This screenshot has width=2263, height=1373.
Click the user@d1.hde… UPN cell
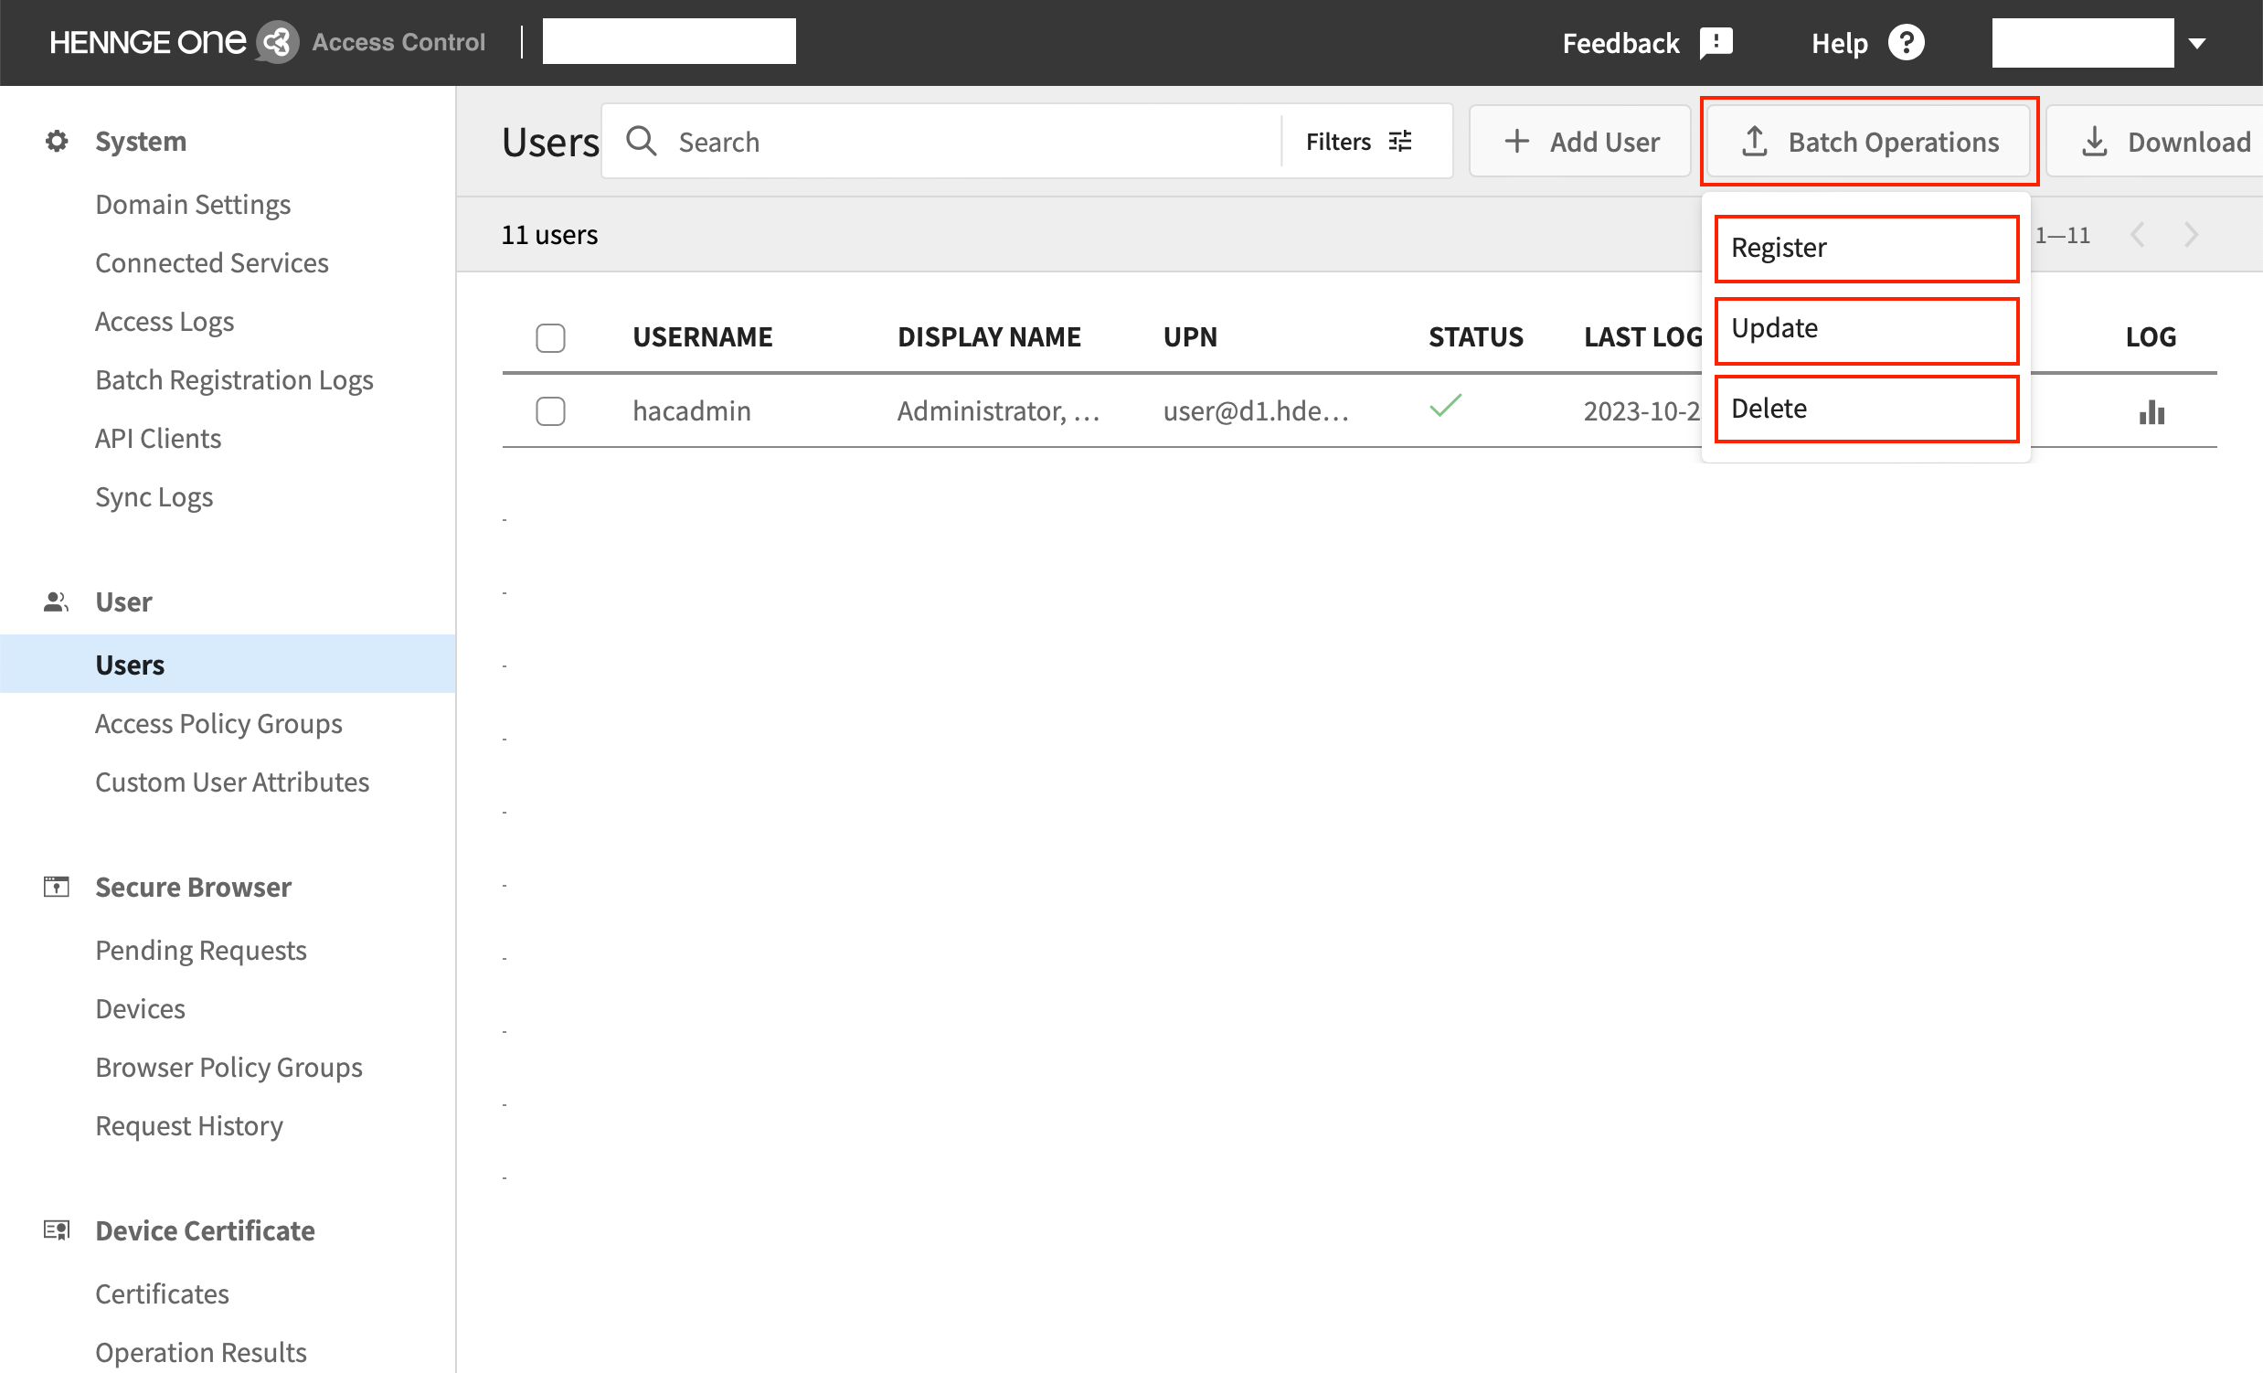[x=1256, y=410]
